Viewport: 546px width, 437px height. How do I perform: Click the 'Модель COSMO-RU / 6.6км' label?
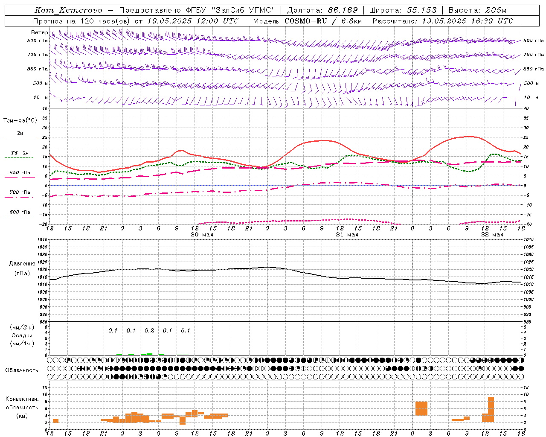tap(308, 21)
